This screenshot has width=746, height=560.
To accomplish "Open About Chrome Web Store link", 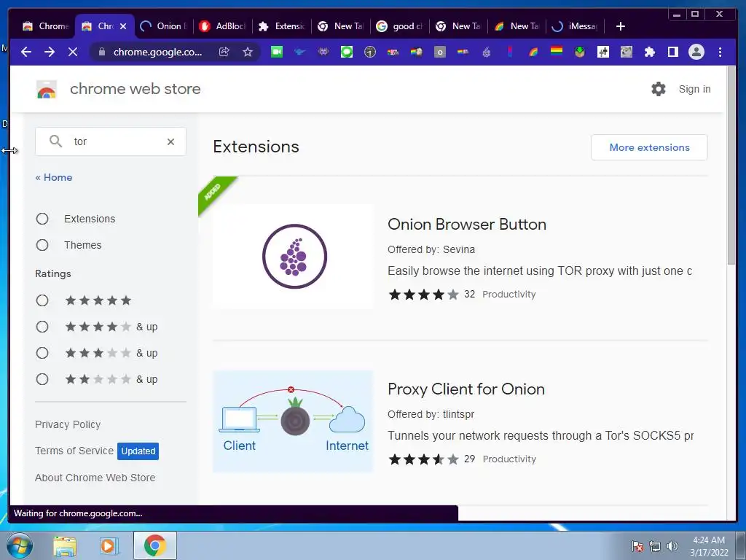I will click(x=95, y=478).
